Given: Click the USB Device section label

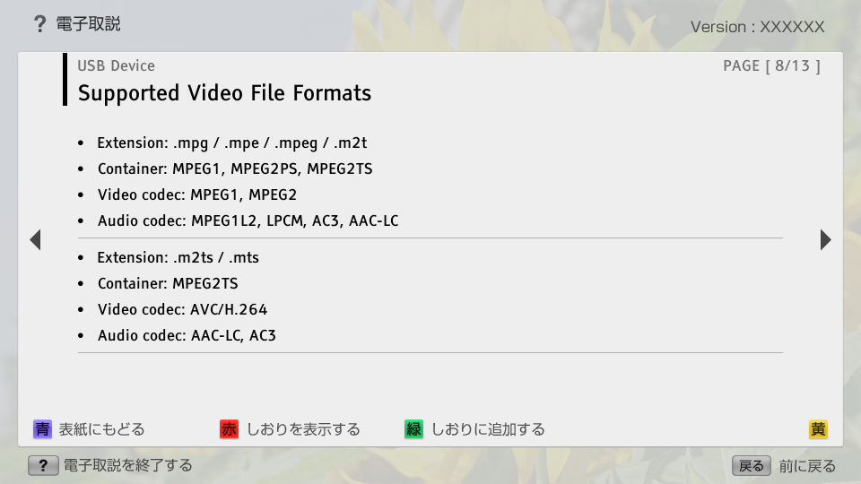Looking at the screenshot, I should (116, 65).
